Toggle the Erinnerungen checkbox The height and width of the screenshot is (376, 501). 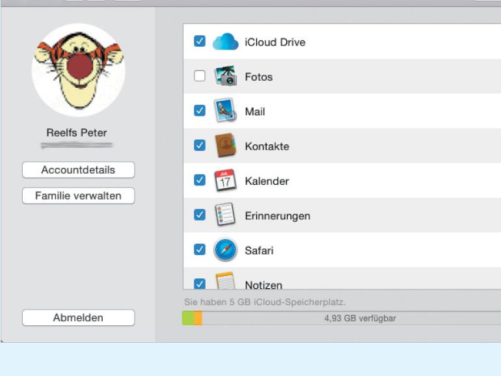[200, 215]
